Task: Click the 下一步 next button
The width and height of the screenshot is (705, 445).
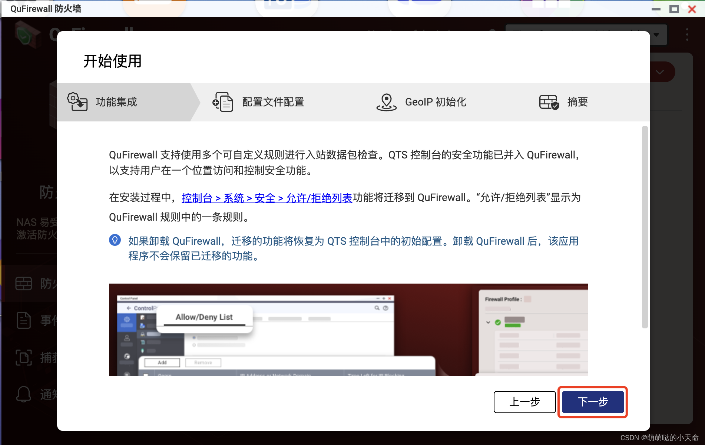Action: click(592, 402)
